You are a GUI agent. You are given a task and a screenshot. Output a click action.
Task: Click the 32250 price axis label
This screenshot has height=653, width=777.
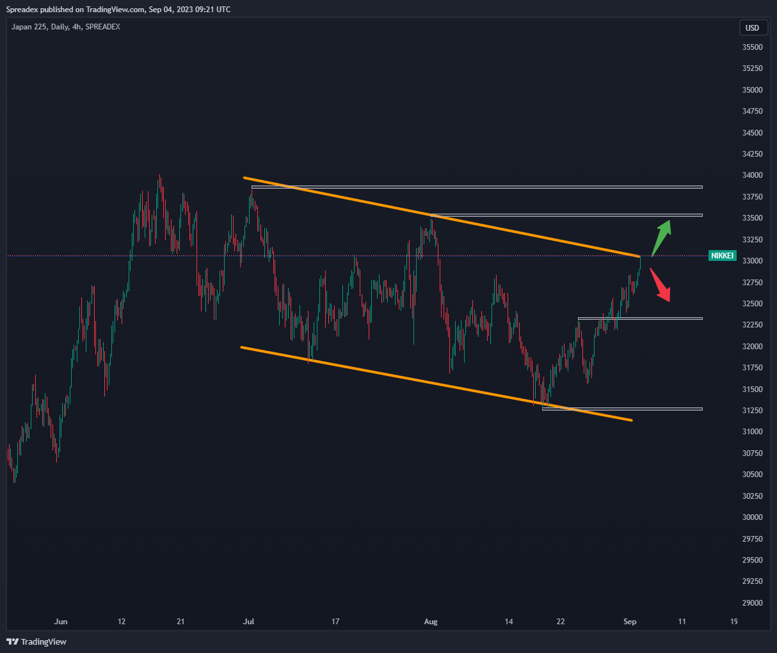click(x=752, y=325)
